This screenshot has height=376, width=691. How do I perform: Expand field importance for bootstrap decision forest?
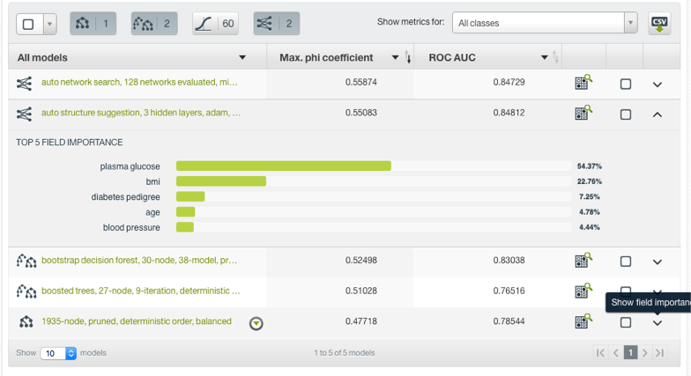(657, 262)
